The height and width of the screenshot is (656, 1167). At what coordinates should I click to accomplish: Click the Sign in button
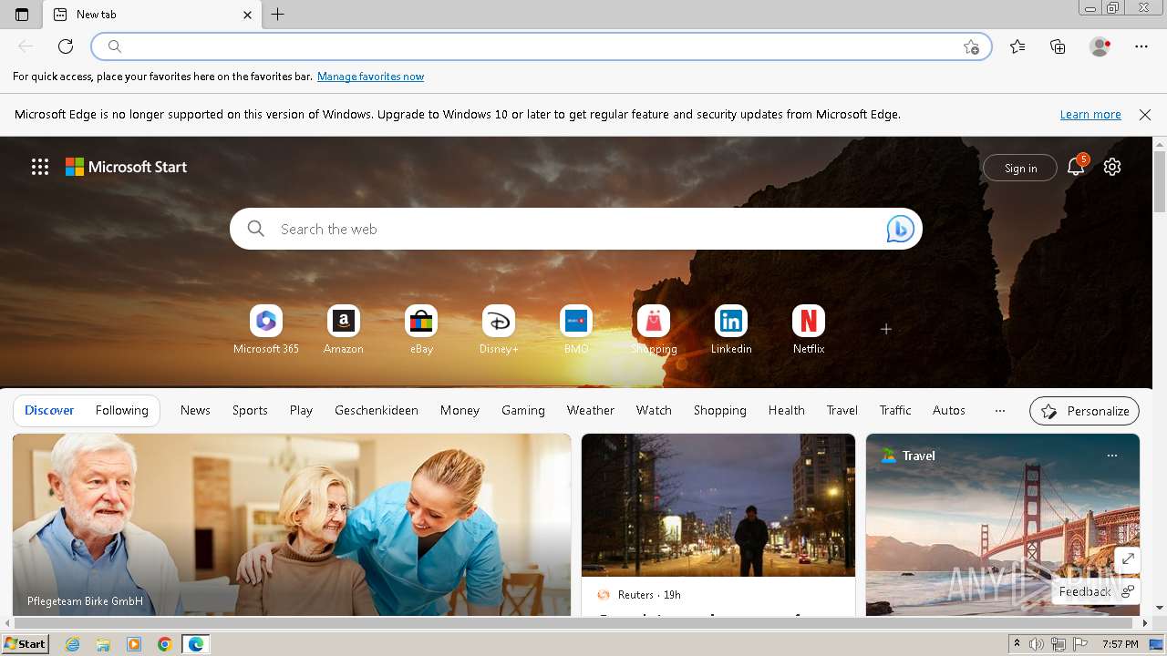pyautogui.click(x=1020, y=168)
